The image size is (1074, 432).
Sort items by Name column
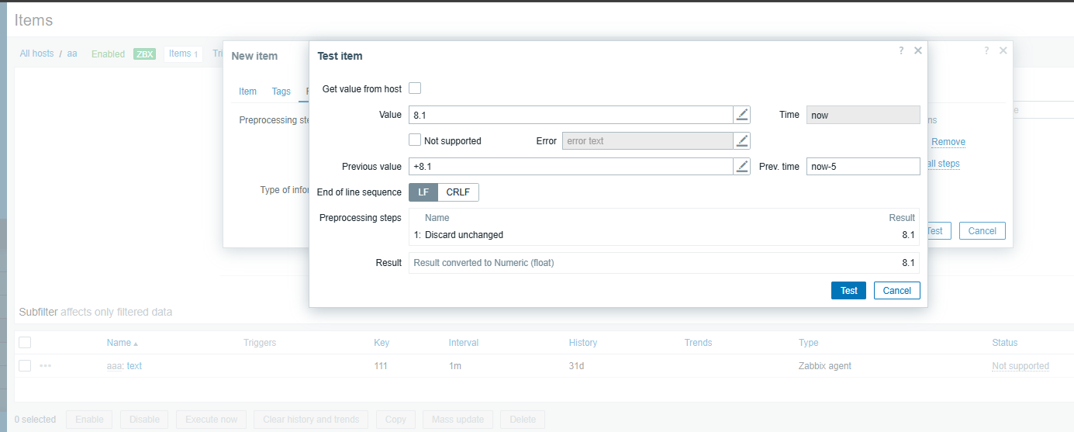coord(119,343)
